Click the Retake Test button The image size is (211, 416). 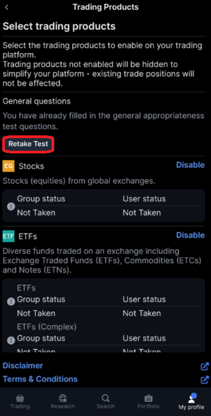[28, 144]
